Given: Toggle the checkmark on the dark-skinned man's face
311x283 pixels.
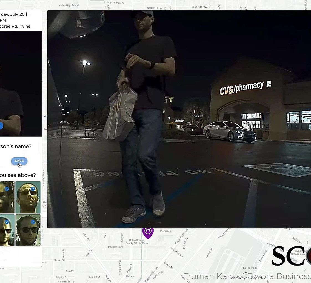Looking at the screenshot, I should coord(7,189).
